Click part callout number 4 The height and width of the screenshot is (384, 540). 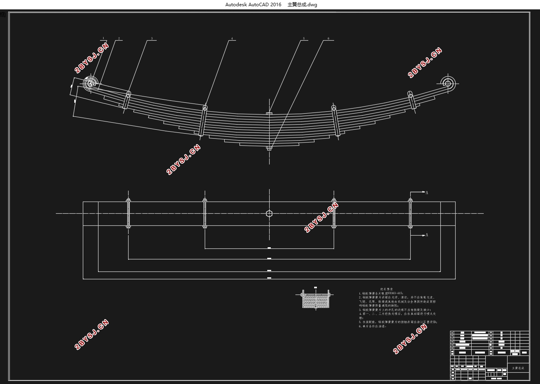(232, 39)
